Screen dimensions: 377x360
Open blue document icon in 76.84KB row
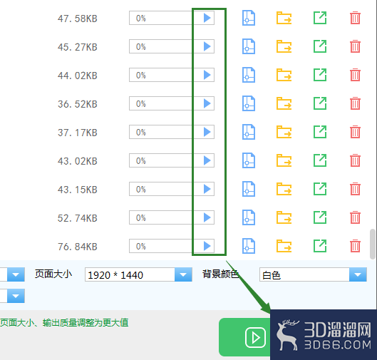[x=249, y=246]
